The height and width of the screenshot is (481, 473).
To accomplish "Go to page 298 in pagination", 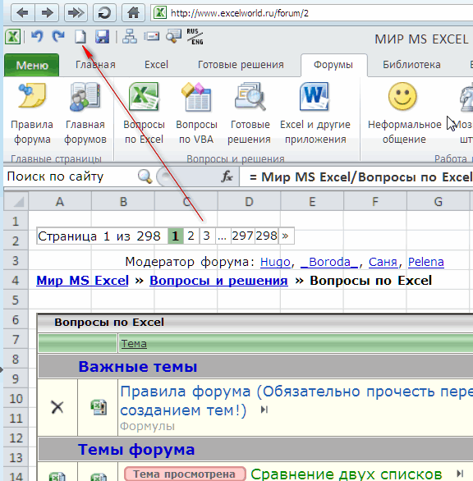I will tap(266, 236).
